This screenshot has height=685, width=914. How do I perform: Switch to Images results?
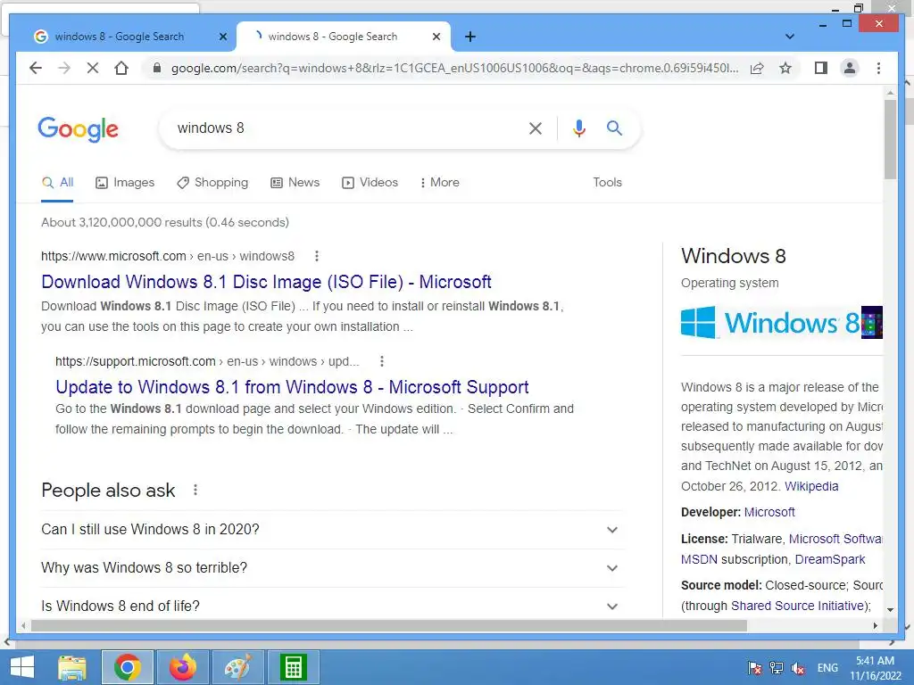tap(125, 182)
